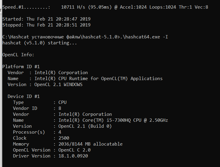Click the Processor(s) count line

point(37,132)
